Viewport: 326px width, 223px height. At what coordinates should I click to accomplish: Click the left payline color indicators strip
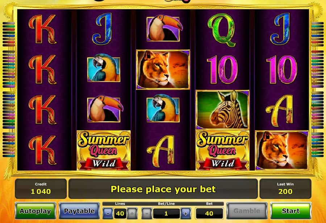9,89
